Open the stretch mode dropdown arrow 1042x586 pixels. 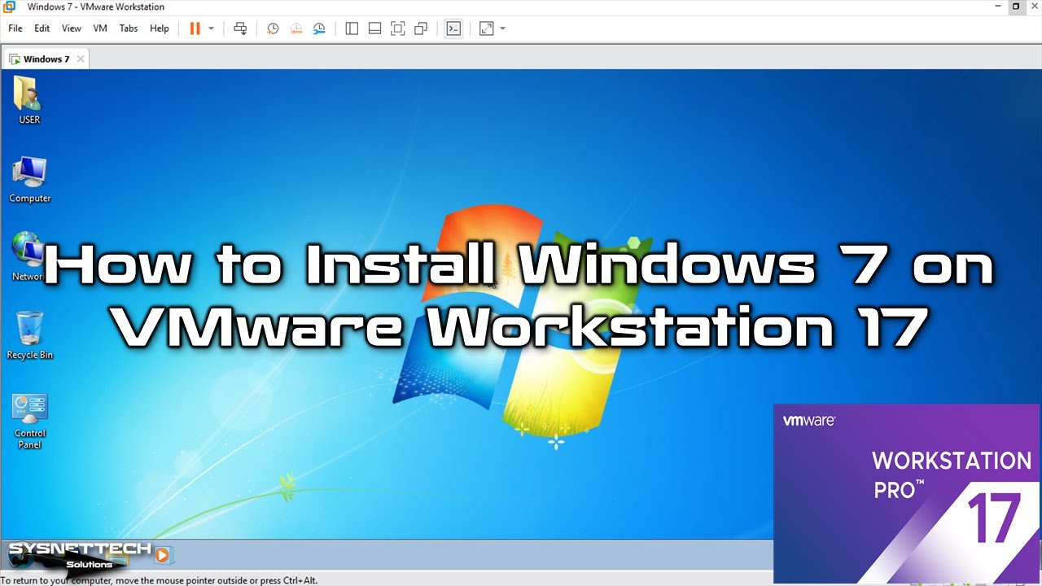tap(502, 28)
